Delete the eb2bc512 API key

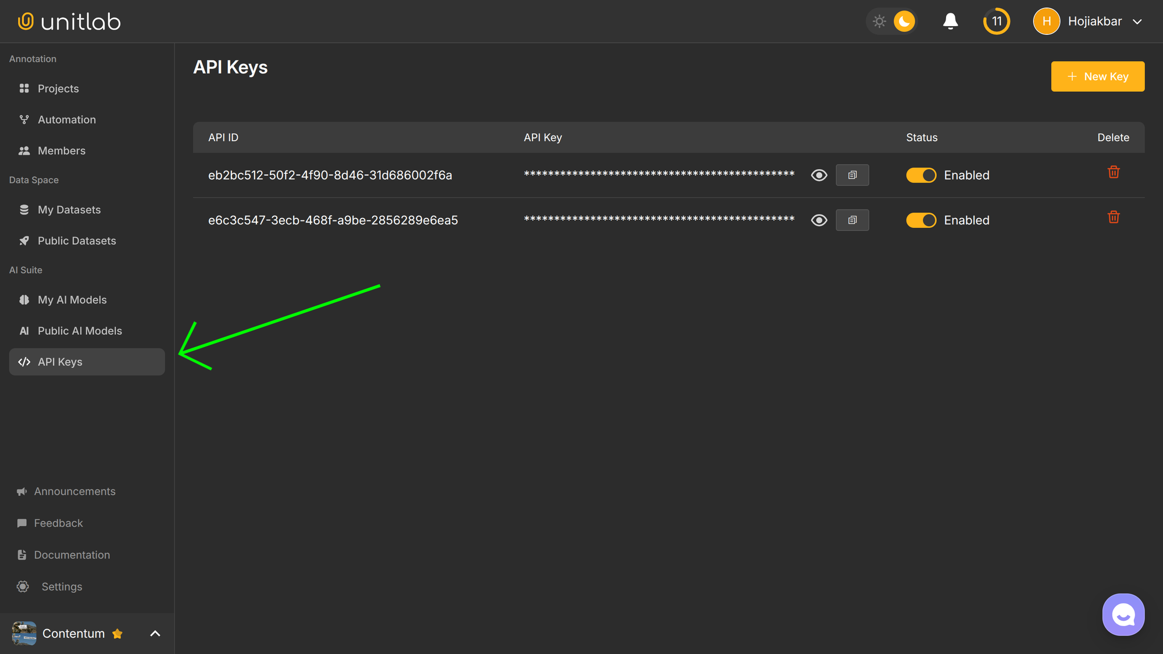tap(1114, 172)
